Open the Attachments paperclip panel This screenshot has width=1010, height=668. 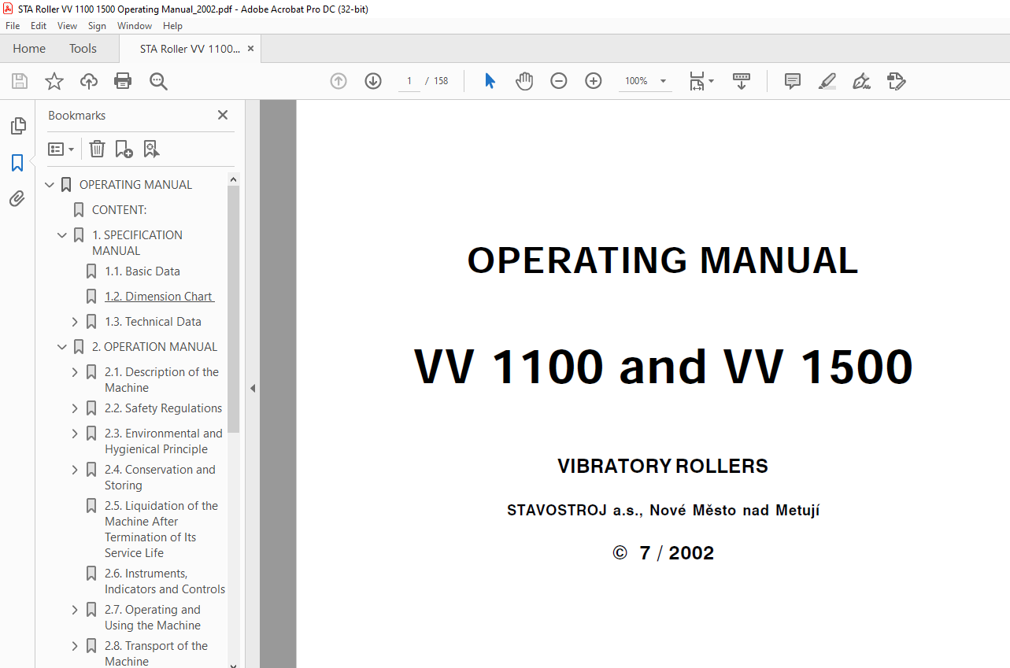point(17,199)
